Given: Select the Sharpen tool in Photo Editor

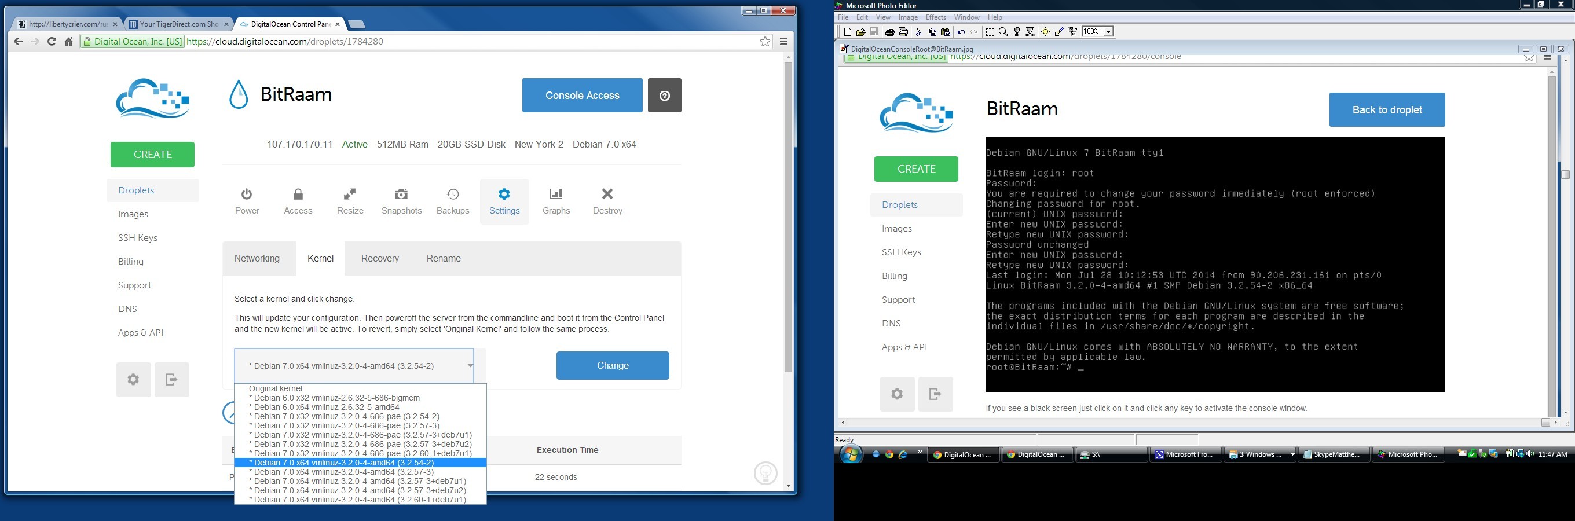Looking at the screenshot, I should tap(1030, 32).
